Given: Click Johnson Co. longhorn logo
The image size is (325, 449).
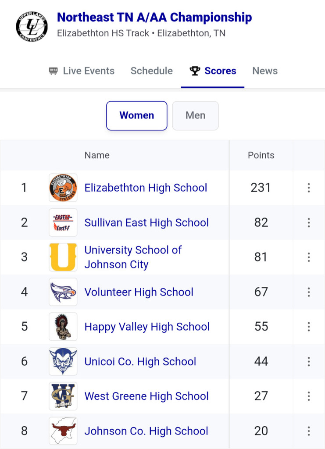Looking at the screenshot, I should [x=63, y=431].
